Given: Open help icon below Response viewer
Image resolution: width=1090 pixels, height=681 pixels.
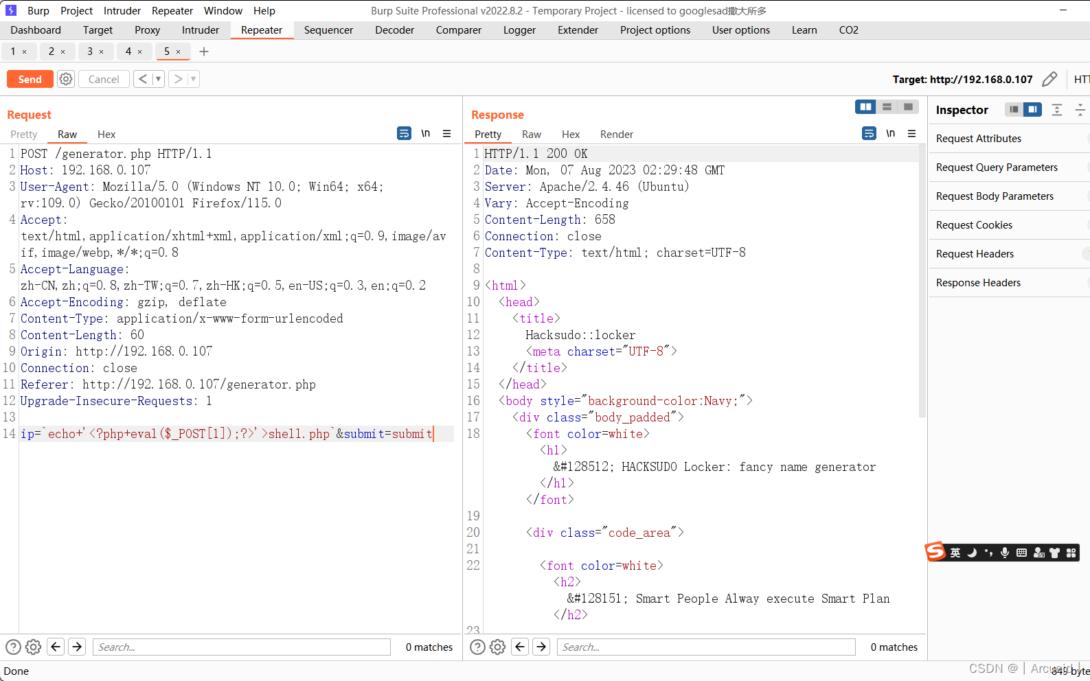Looking at the screenshot, I should [478, 647].
